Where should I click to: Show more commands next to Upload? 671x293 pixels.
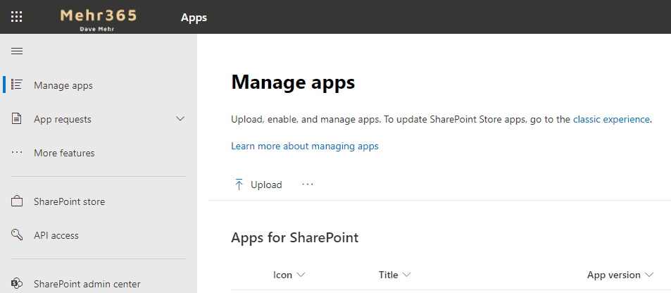(308, 185)
